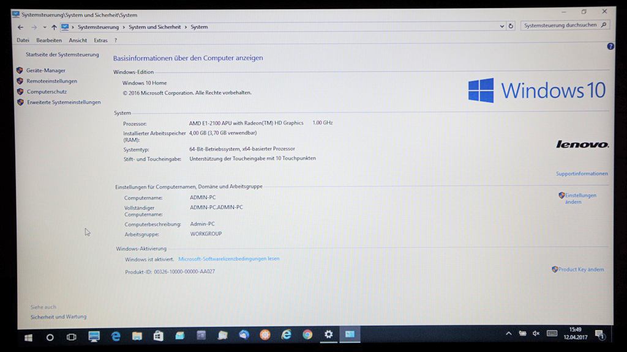Click the battery power tray icon
This screenshot has width=627, height=352.
tap(522, 333)
